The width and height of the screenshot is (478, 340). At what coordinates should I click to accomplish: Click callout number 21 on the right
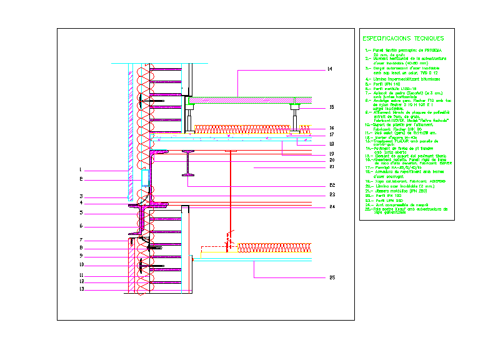[x=332, y=168]
